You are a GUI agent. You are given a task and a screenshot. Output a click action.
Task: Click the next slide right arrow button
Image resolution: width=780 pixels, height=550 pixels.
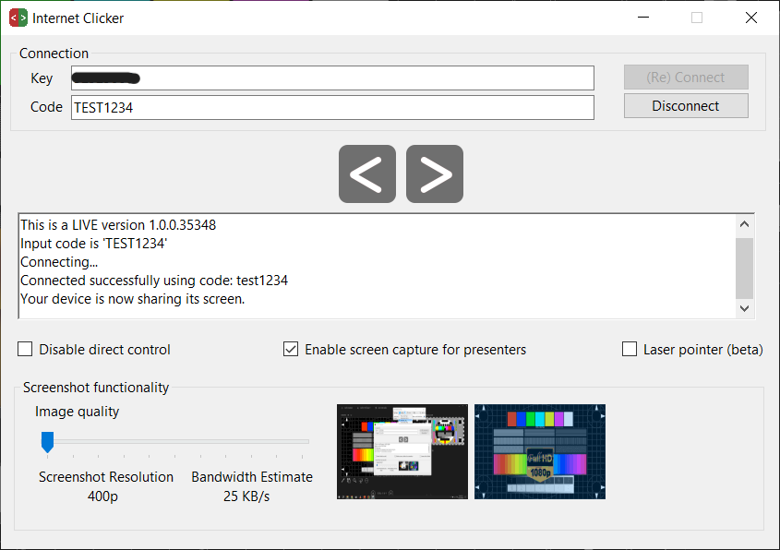[x=435, y=173]
